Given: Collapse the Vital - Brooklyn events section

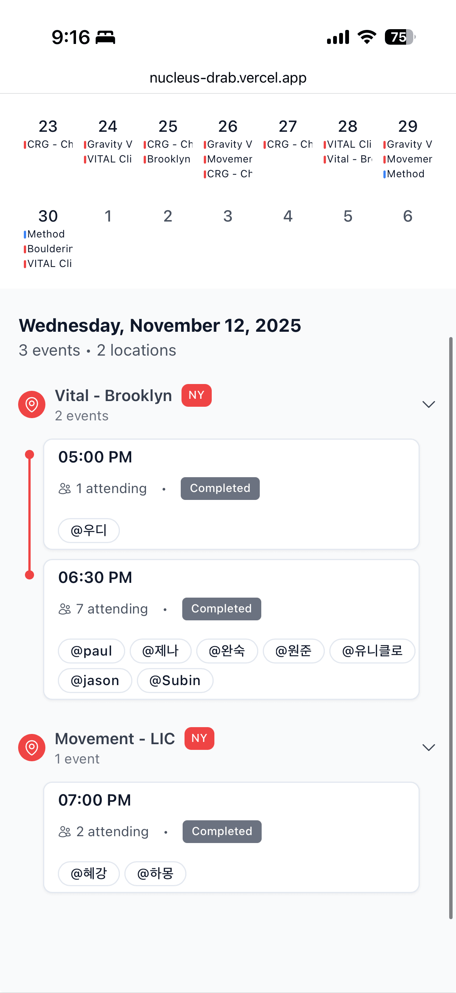Looking at the screenshot, I should click(x=429, y=404).
